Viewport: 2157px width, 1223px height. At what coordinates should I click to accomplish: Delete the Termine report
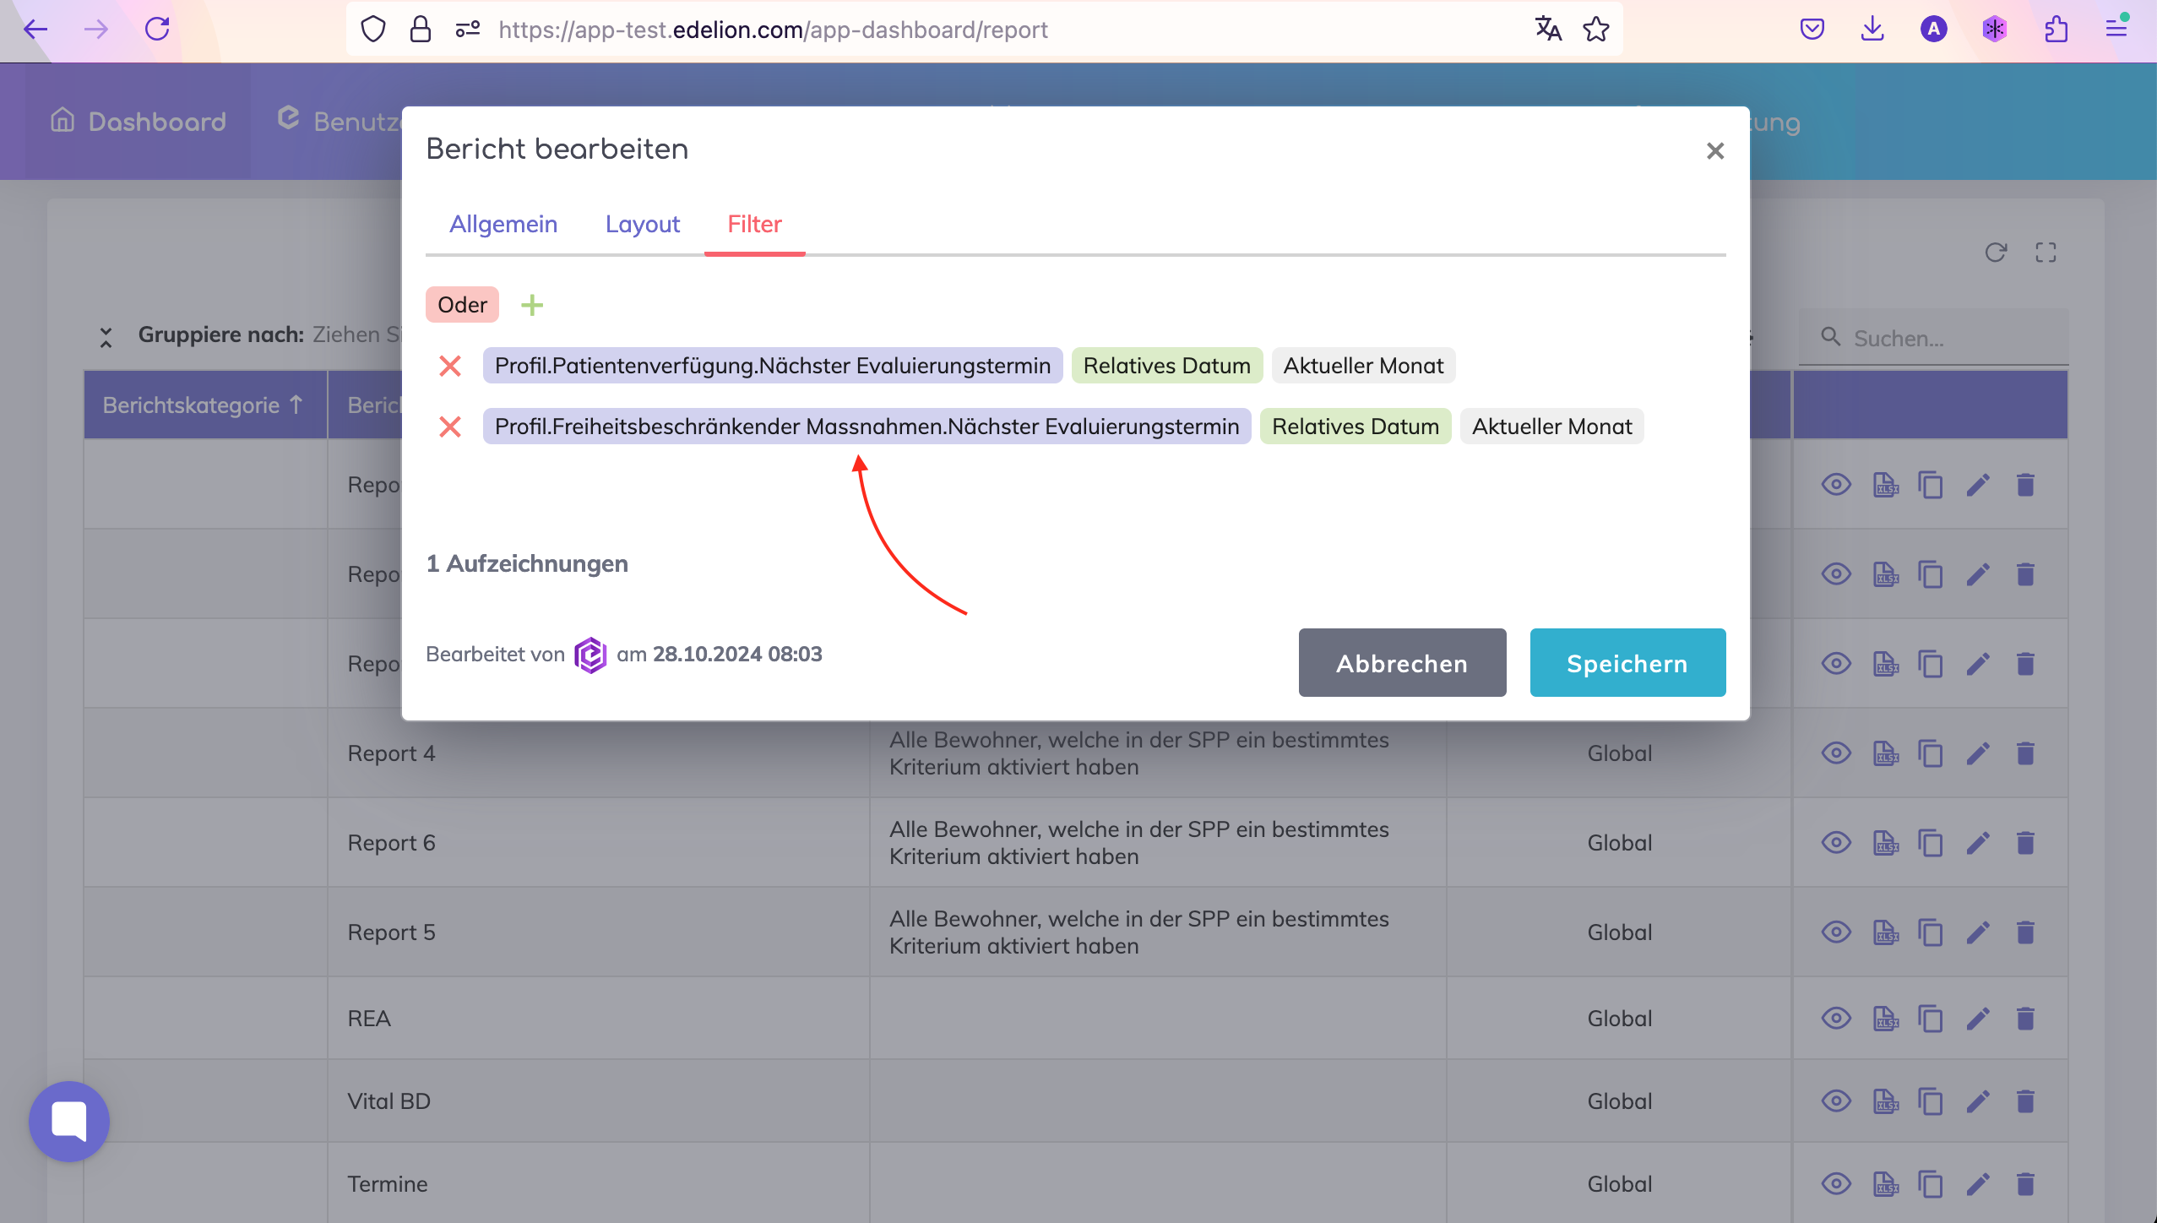(2025, 1183)
